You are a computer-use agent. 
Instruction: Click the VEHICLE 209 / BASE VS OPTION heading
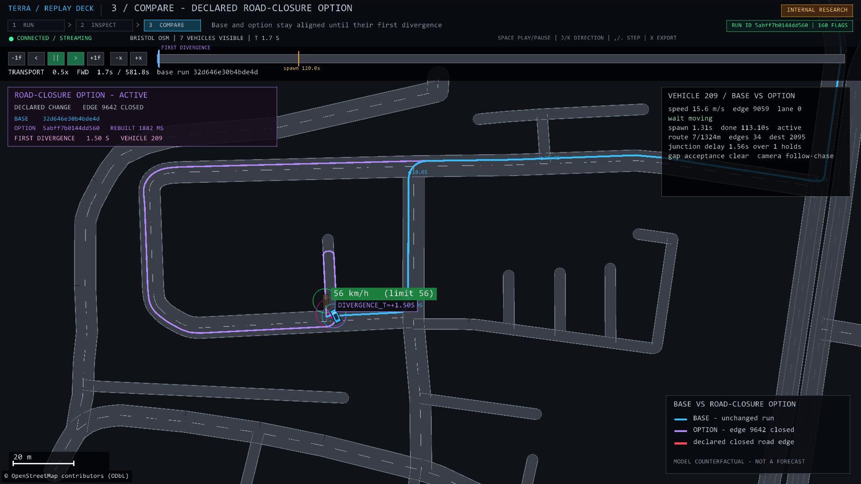click(731, 96)
